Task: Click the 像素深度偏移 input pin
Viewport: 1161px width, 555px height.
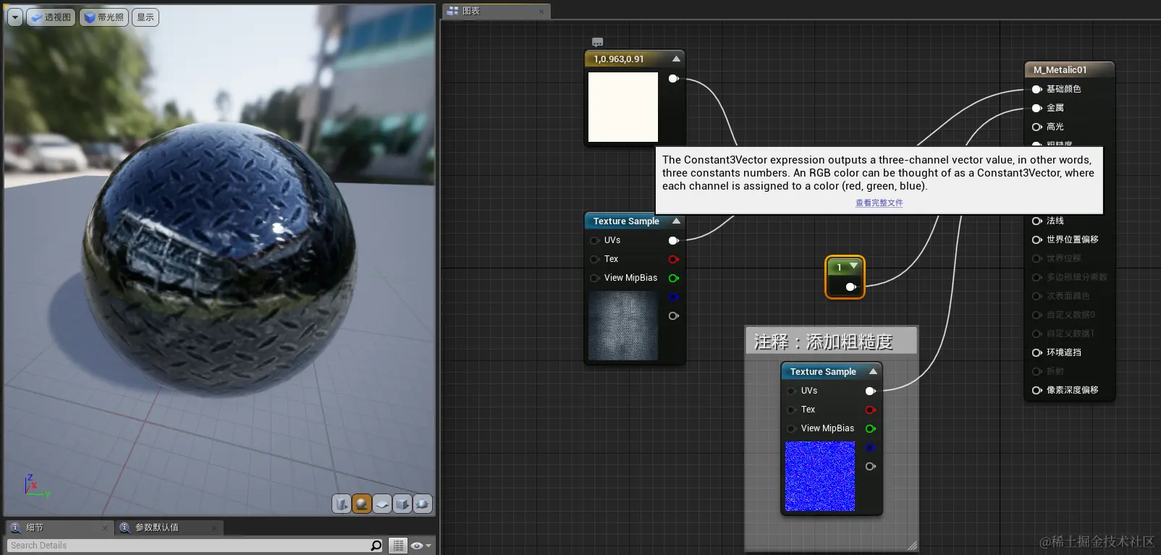Action: tap(1037, 390)
